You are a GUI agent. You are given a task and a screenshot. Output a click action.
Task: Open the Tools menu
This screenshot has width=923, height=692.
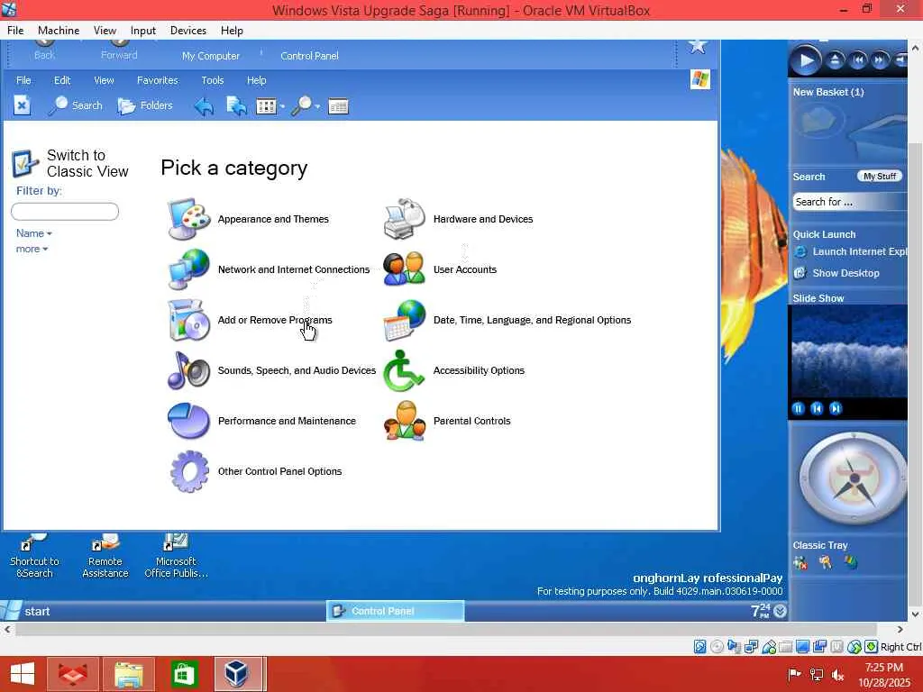point(213,80)
